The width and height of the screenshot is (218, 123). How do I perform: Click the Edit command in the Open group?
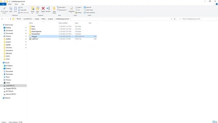pyautogui.click(x=78, y=10)
